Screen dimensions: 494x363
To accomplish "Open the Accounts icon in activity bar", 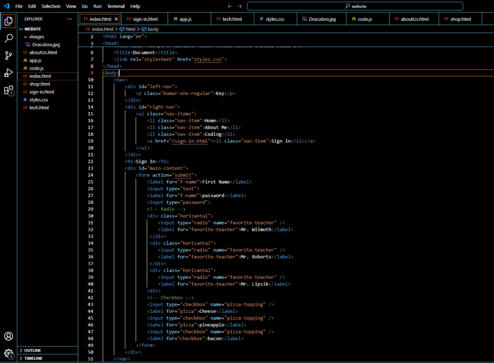I will [8, 336].
